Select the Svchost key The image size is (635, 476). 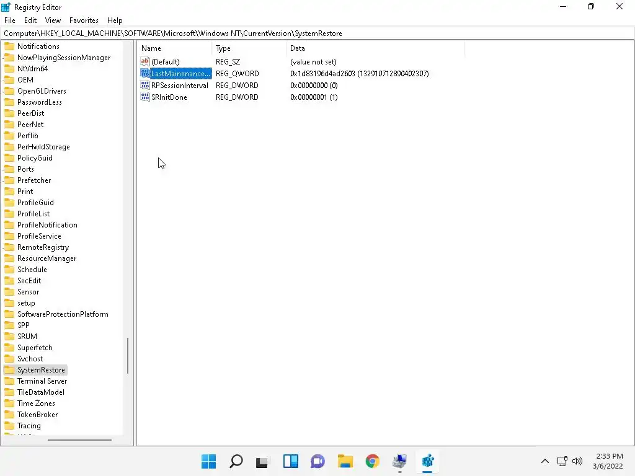[30, 359]
